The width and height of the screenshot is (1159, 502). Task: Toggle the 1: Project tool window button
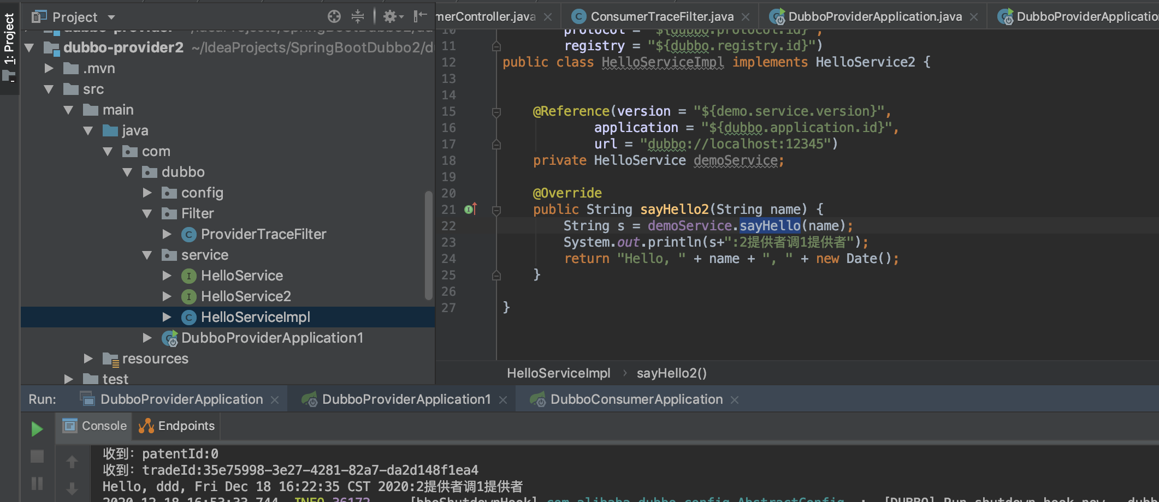click(x=9, y=47)
